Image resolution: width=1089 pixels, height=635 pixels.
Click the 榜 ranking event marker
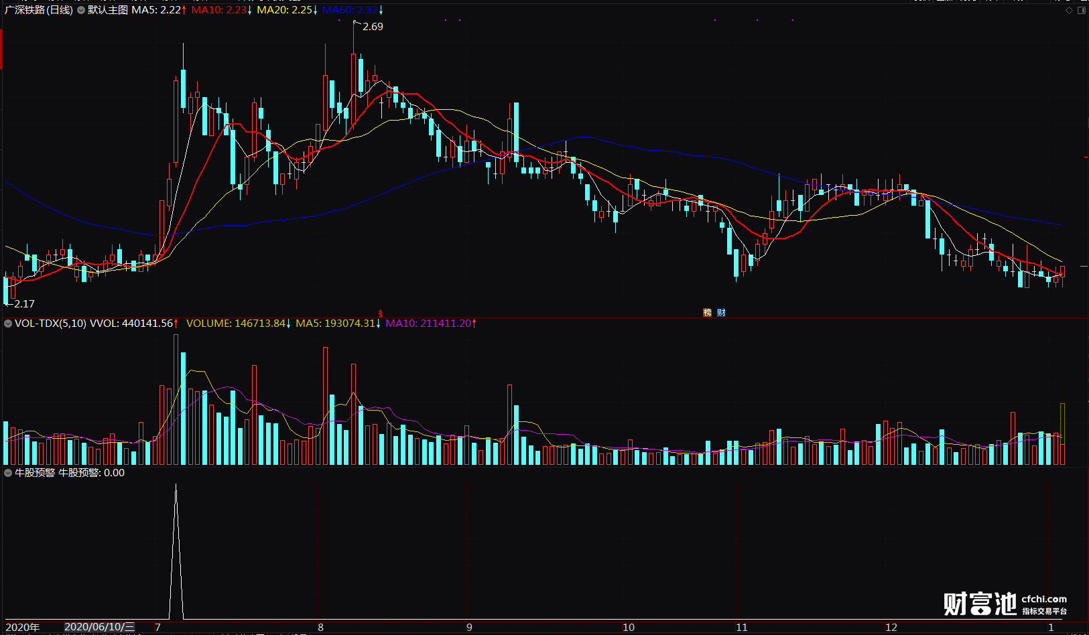[707, 313]
